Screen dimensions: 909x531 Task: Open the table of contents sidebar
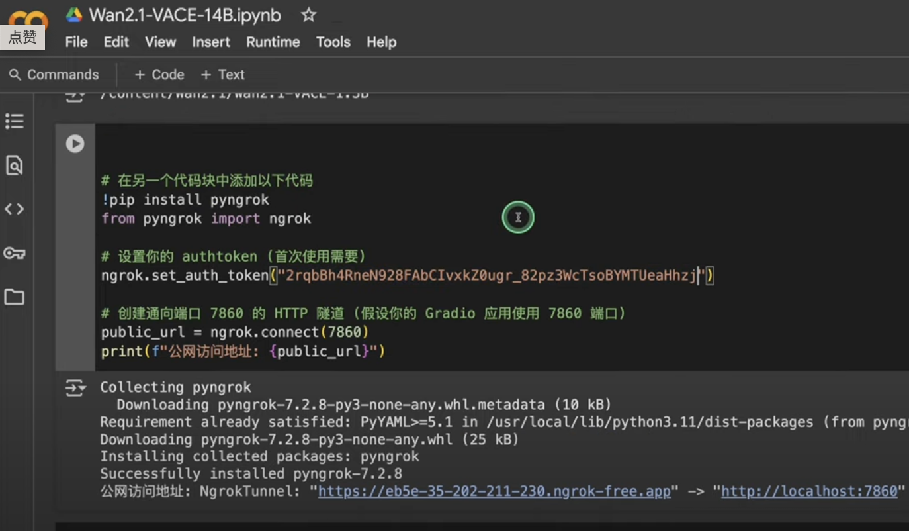tap(15, 121)
